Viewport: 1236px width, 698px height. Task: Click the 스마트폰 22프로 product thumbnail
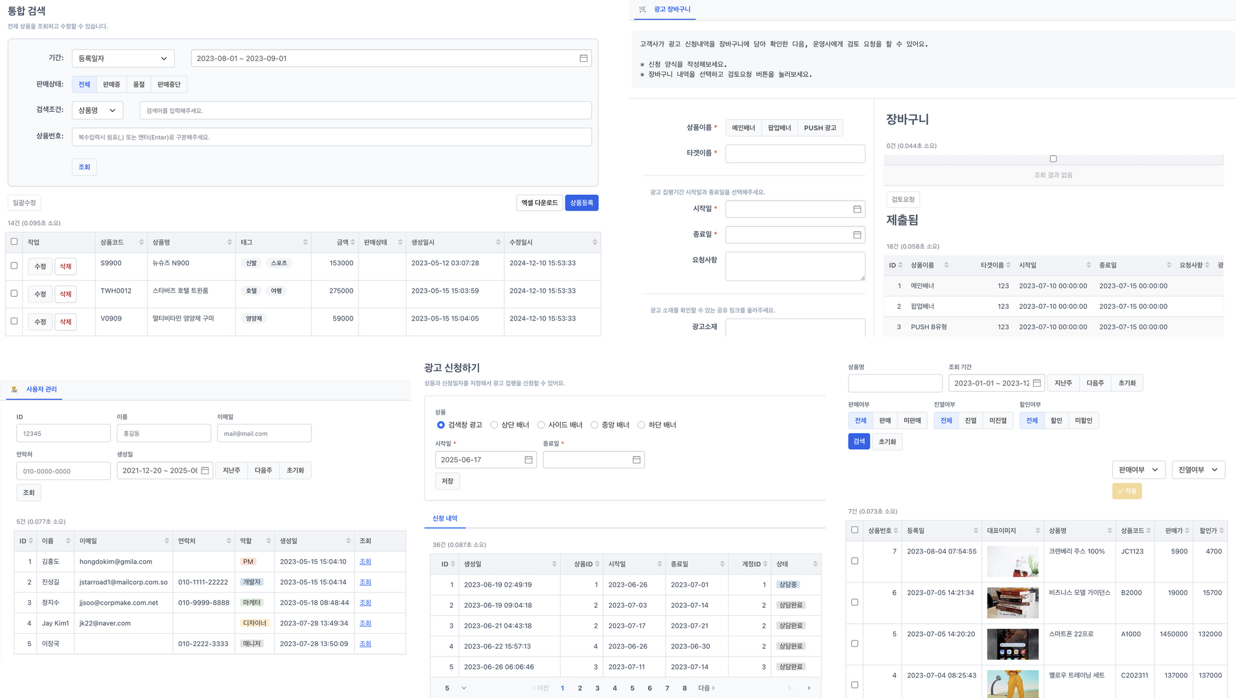(x=1012, y=644)
